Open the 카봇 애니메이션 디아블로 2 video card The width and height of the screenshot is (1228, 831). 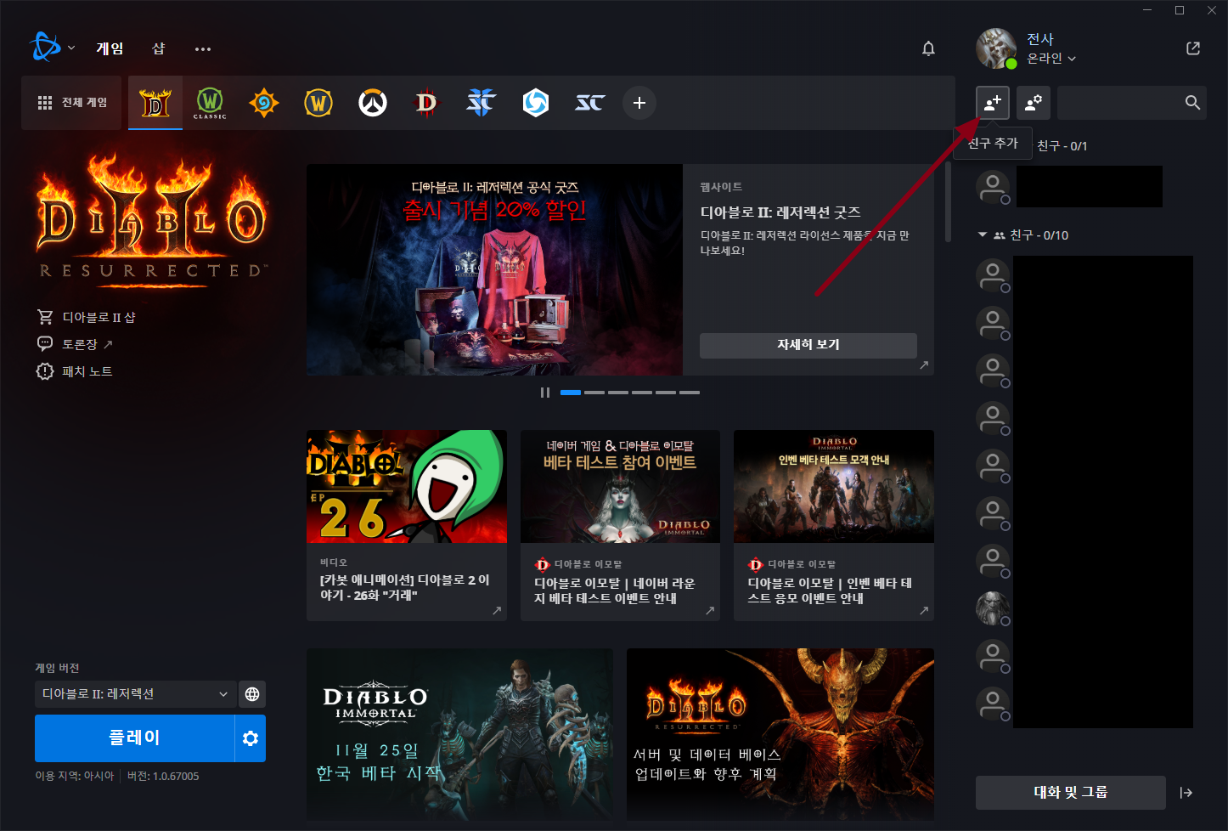(407, 525)
